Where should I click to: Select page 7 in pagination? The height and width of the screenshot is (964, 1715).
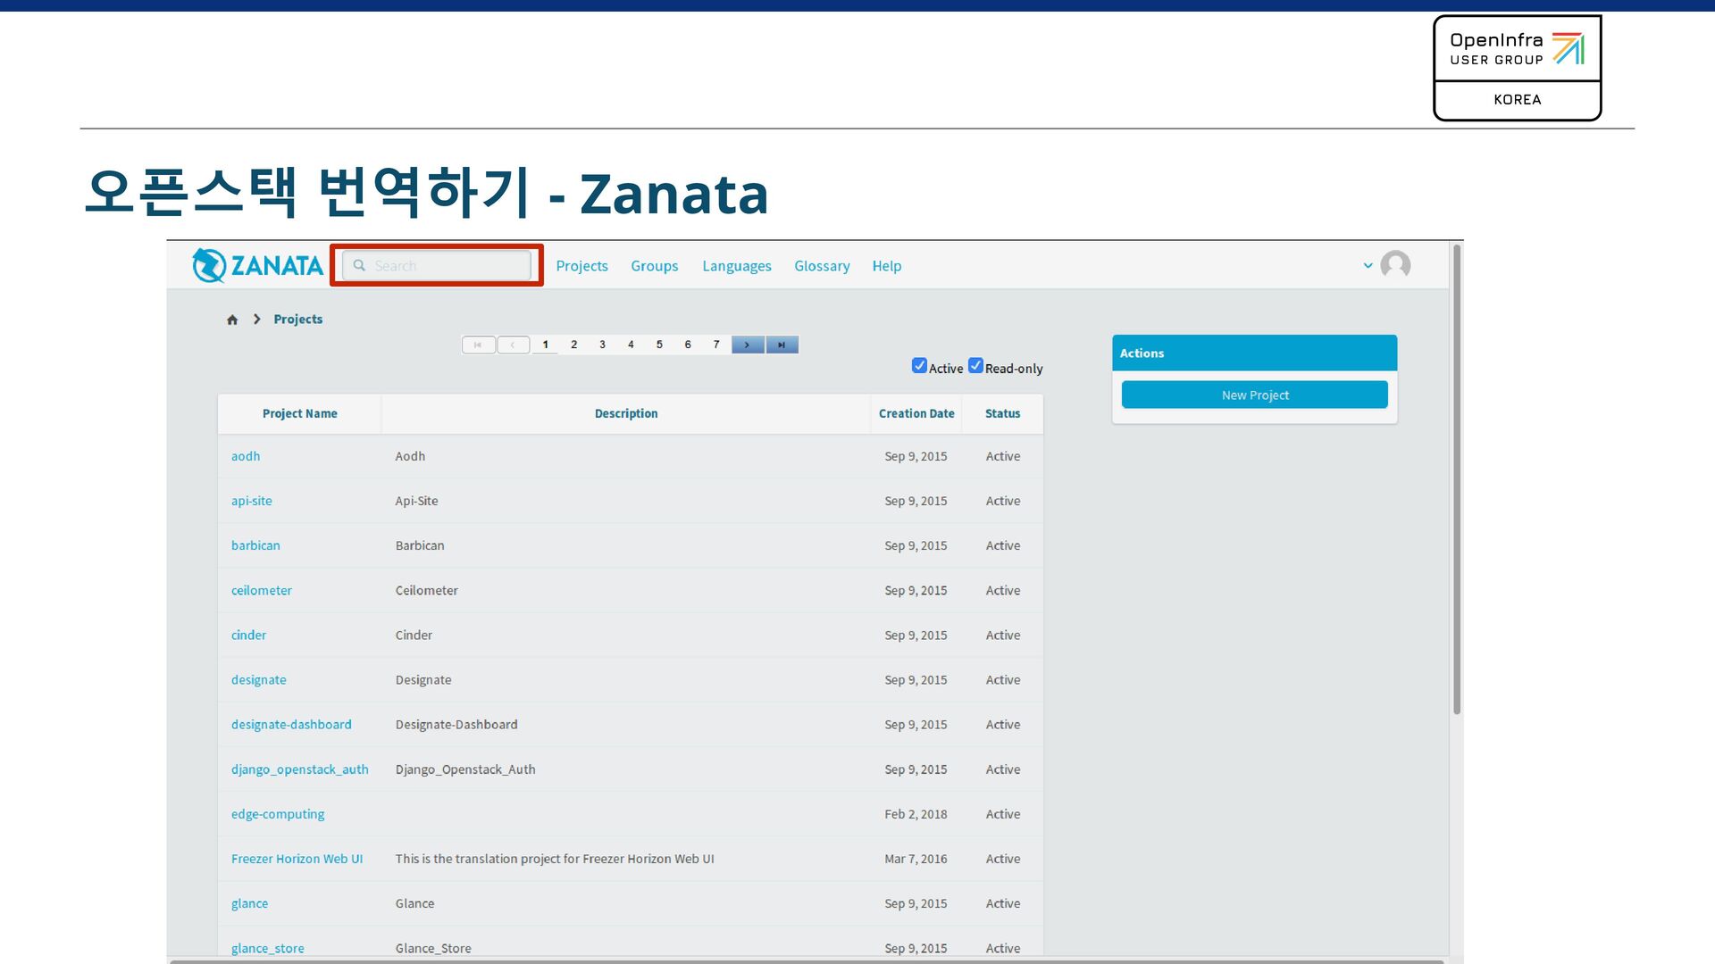click(716, 345)
